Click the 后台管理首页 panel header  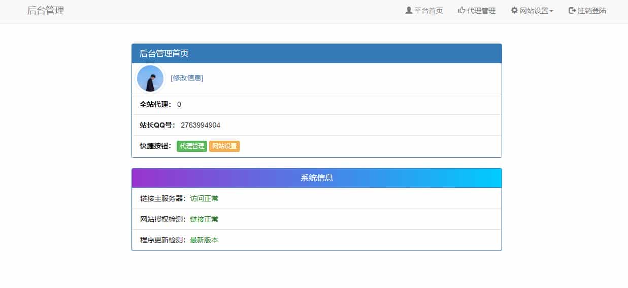pos(317,54)
